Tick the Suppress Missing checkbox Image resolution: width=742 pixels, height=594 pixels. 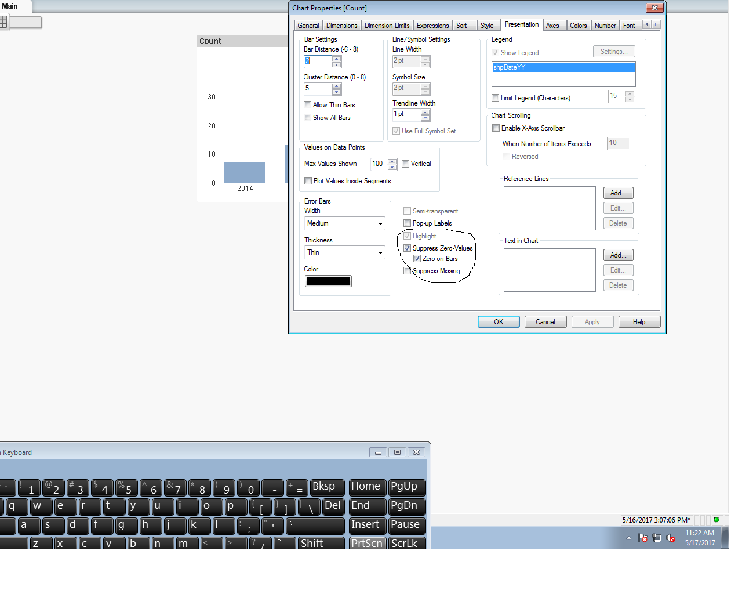pyautogui.click(x=408, y=271)
